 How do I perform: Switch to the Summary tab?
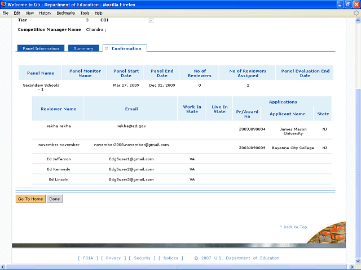tap(83, 48)
